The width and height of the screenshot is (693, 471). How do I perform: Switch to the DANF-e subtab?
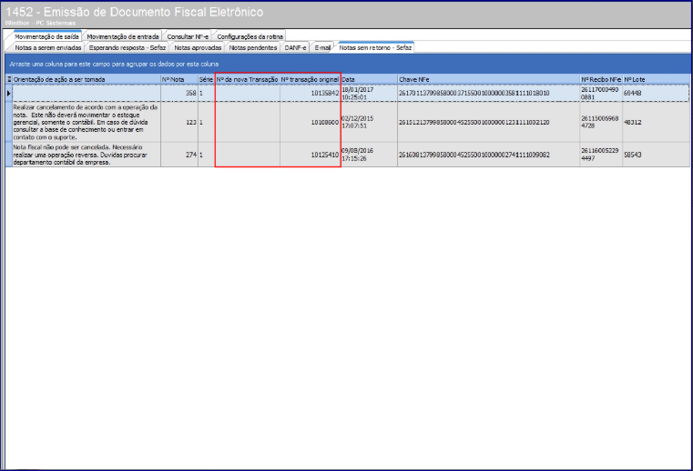point(295,47)
